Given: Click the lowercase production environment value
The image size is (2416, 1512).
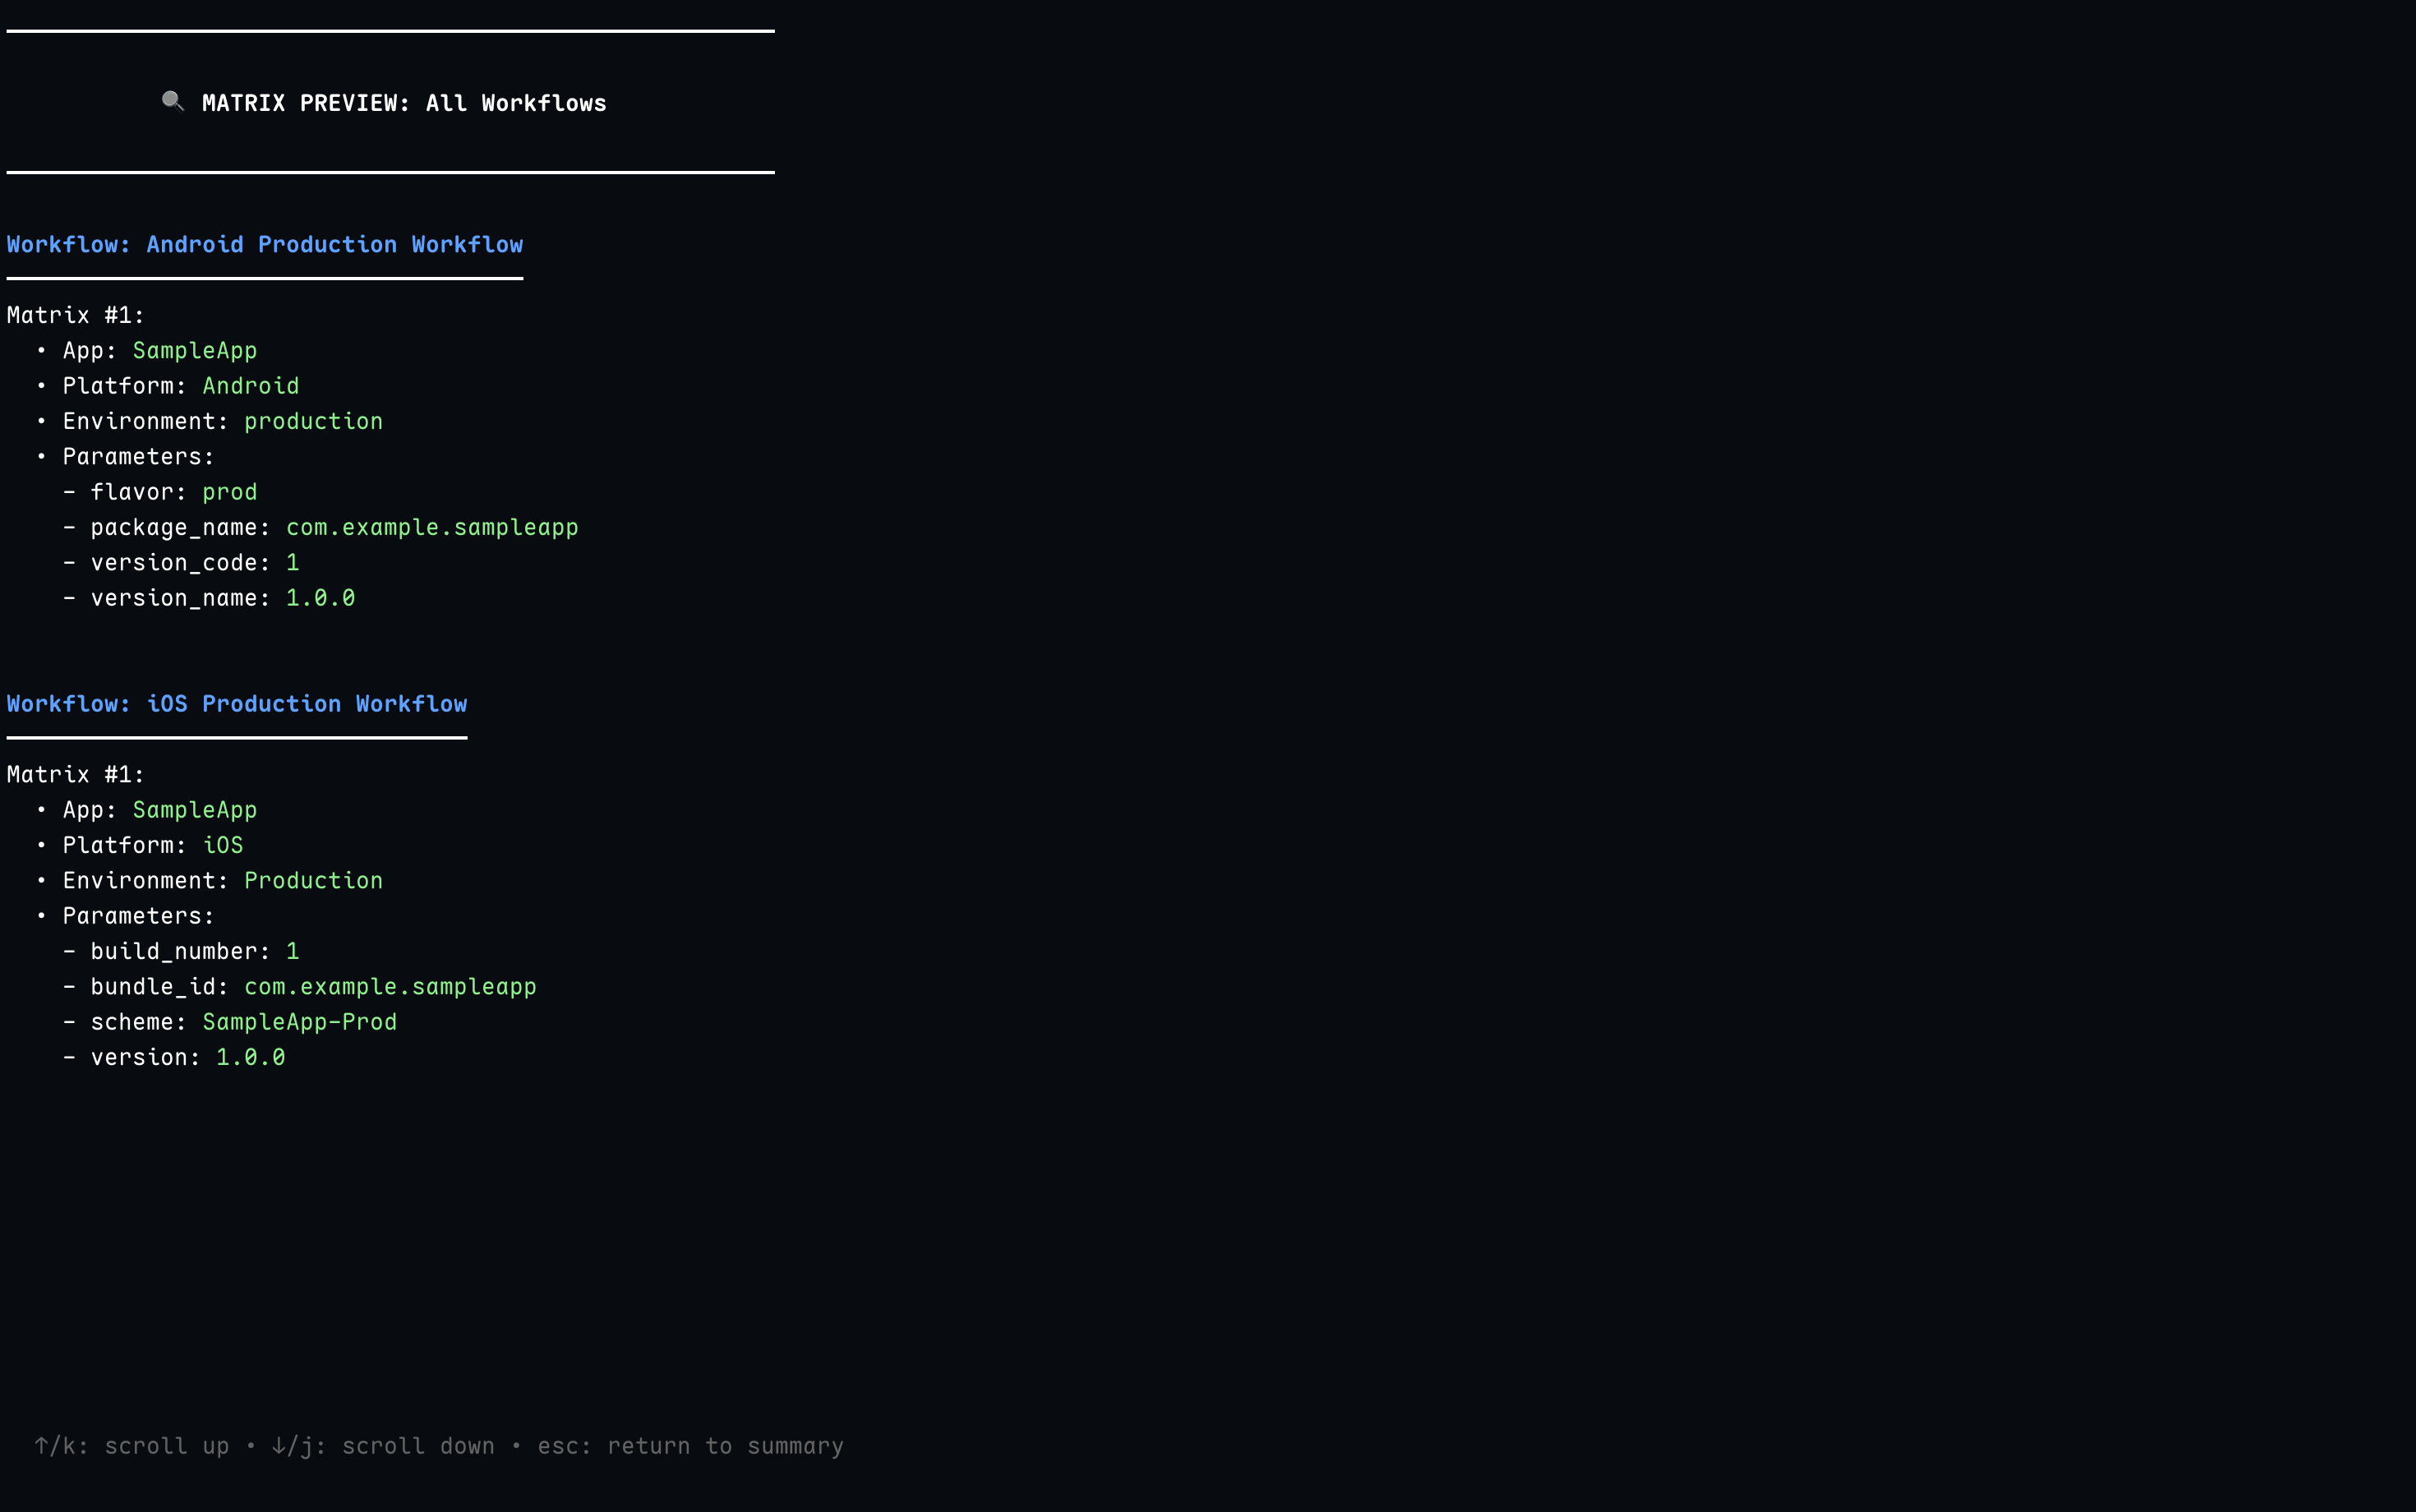Looking at the screenshot, I should click(x=313, y=422).
